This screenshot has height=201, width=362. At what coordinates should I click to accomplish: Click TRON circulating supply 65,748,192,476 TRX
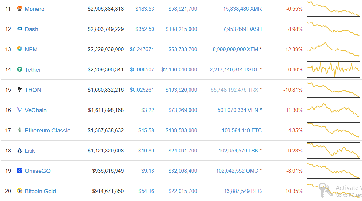pyautogui.click(x=234, y=90)
